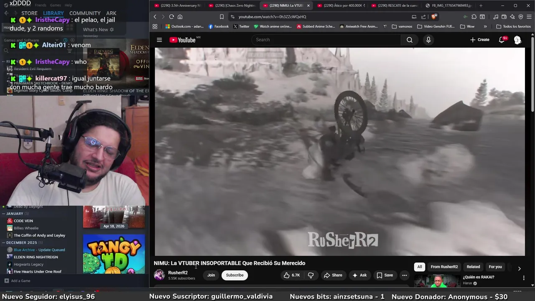Click in the YouTube search field

(x=326, y=40)
